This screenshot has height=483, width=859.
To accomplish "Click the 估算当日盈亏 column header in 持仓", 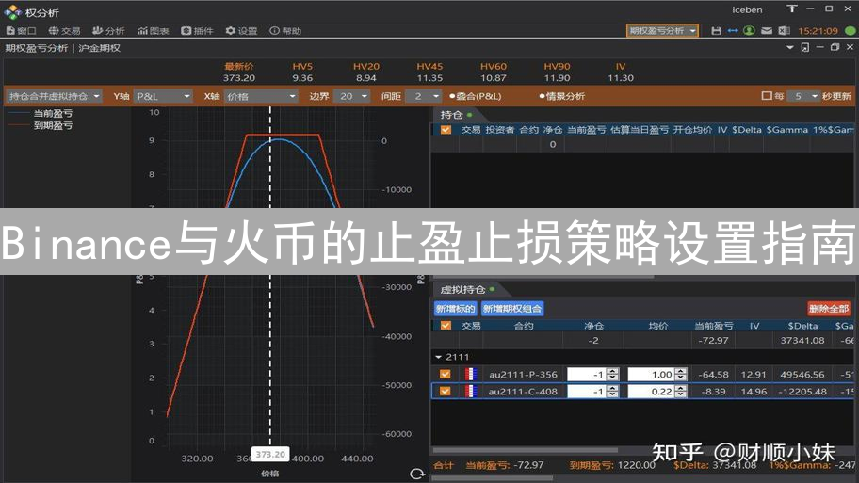I will pos(640,130).
